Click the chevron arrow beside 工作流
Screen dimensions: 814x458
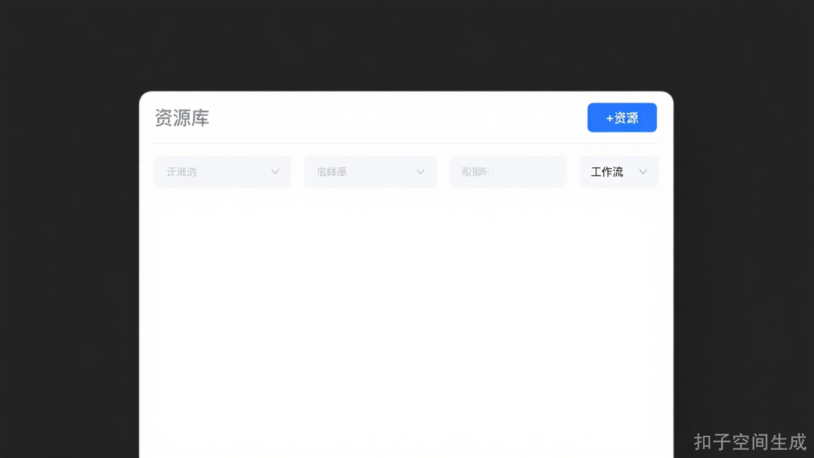click(643, 172)
